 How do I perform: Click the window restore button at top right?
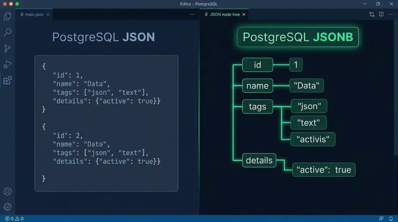coord(378,4)
